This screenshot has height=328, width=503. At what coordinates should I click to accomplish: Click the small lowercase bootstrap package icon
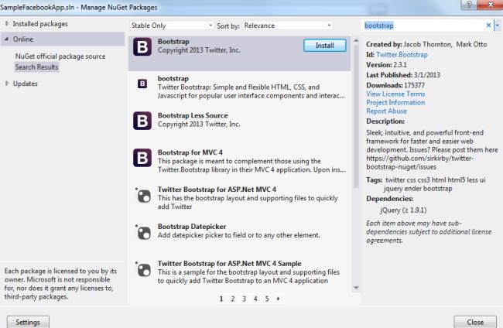click(x=142, y=84)
